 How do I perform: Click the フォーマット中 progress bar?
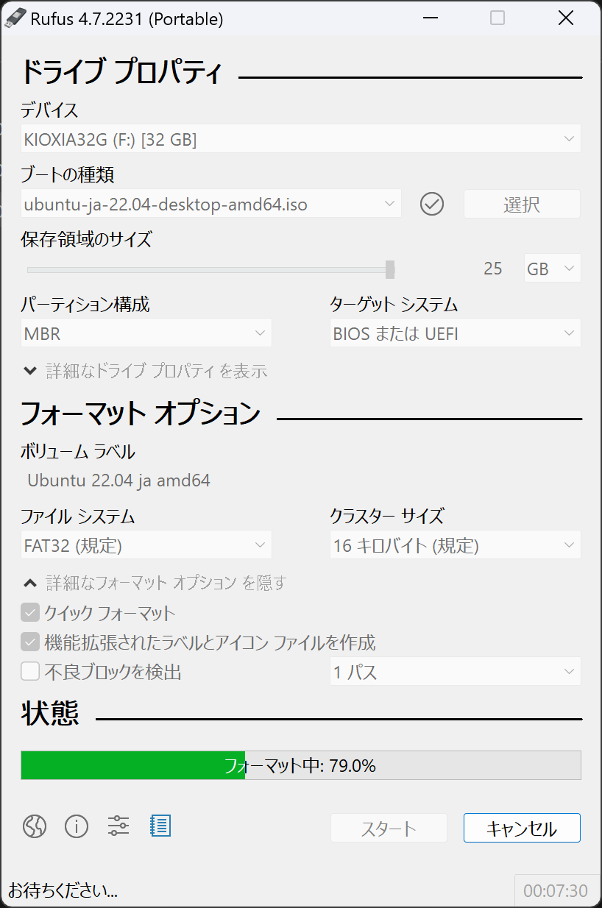tap(301, 765)
